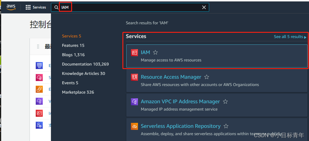The width and height of the screenshot is (309, 141).
Task: Favorite IAM with its star icon
Action: click(156, 52)
